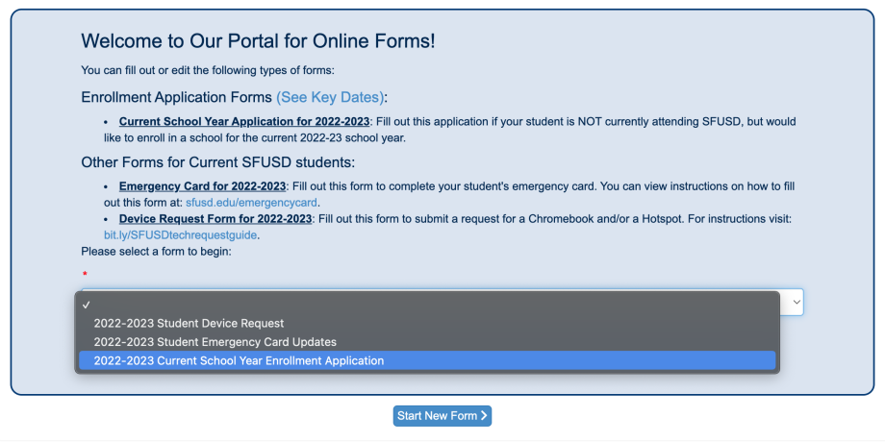This screenshot has height=442, width=885.
Task: Click the arrow icon on Start New Form
Action: coord(485,416)
